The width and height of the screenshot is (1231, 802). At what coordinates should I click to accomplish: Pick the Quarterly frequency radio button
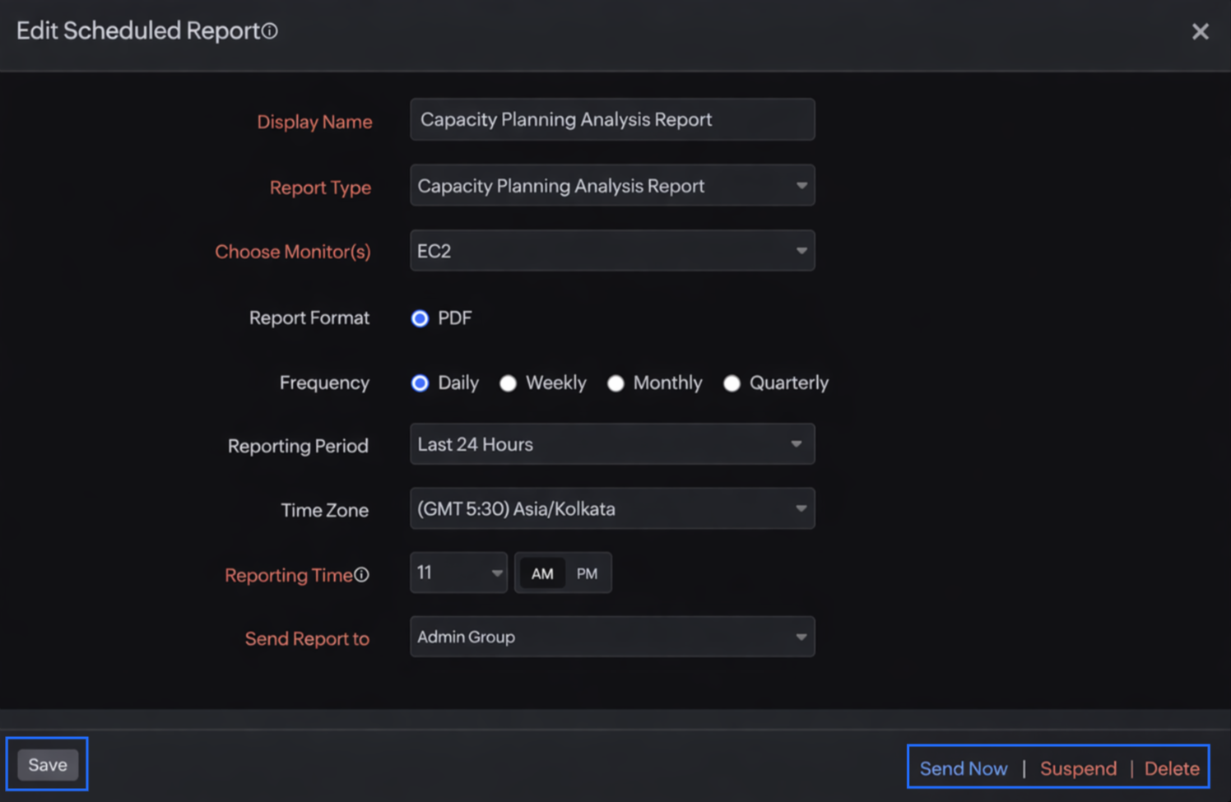(732, 383)
